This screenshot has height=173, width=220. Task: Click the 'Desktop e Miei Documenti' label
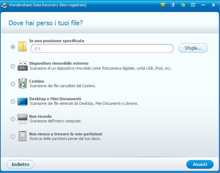[x=55, y=99]
